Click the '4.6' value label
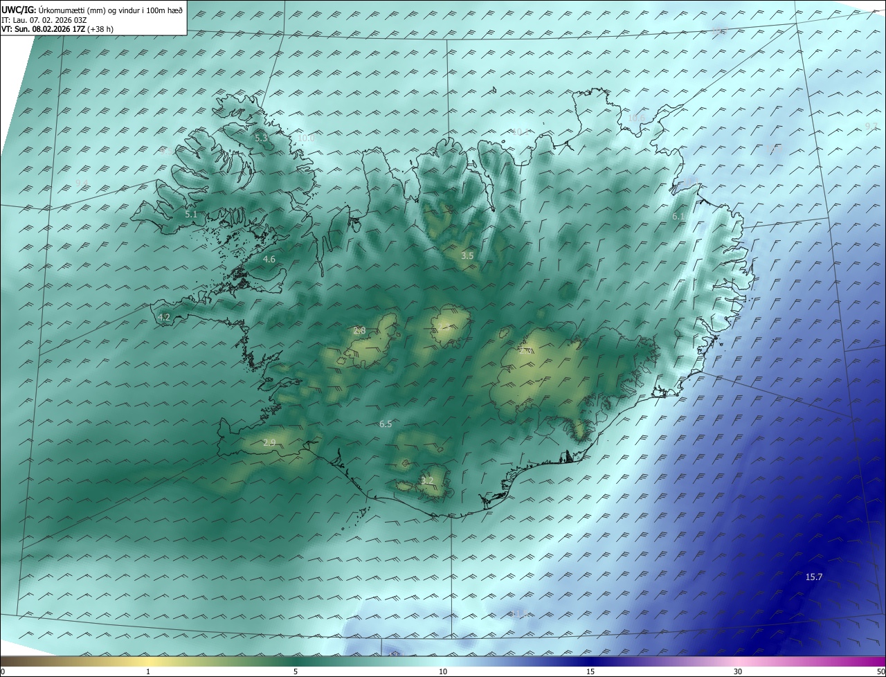This screenshot has width=886, height=677. click(269, 259)
